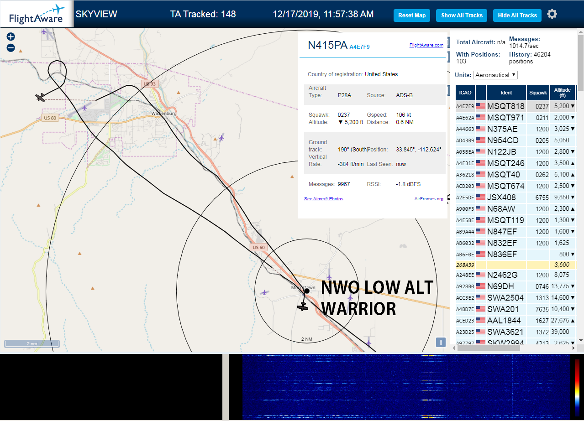This screenshot has width=584, height=421.
Task: Sort table by Altitude column
Action: coord(563,93)
